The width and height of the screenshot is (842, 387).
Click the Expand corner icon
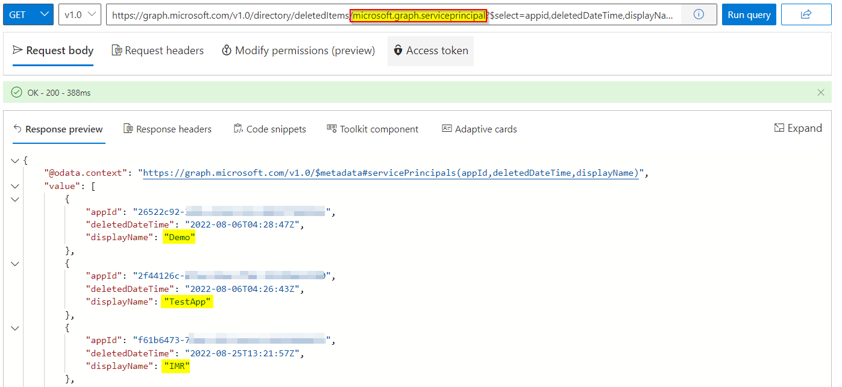[x=779, y=128]
